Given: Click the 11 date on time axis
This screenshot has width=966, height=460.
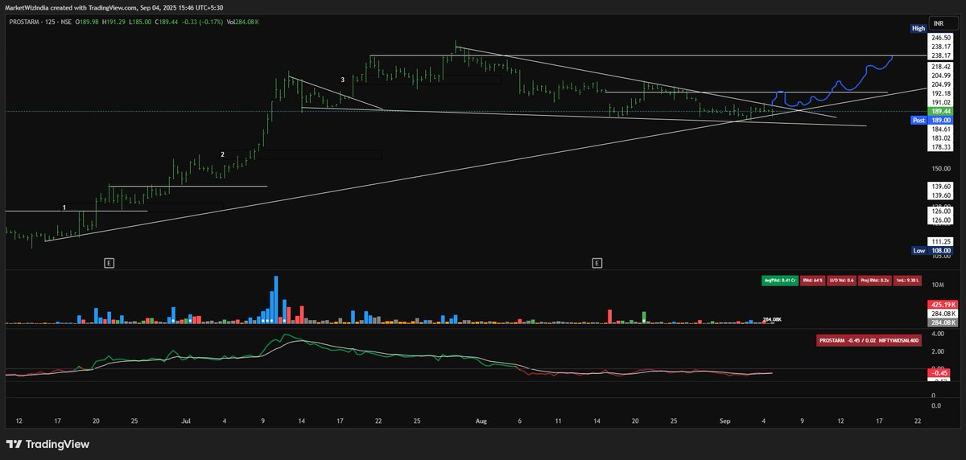Looking at the screenshot, I should click(x=557, y=421).
